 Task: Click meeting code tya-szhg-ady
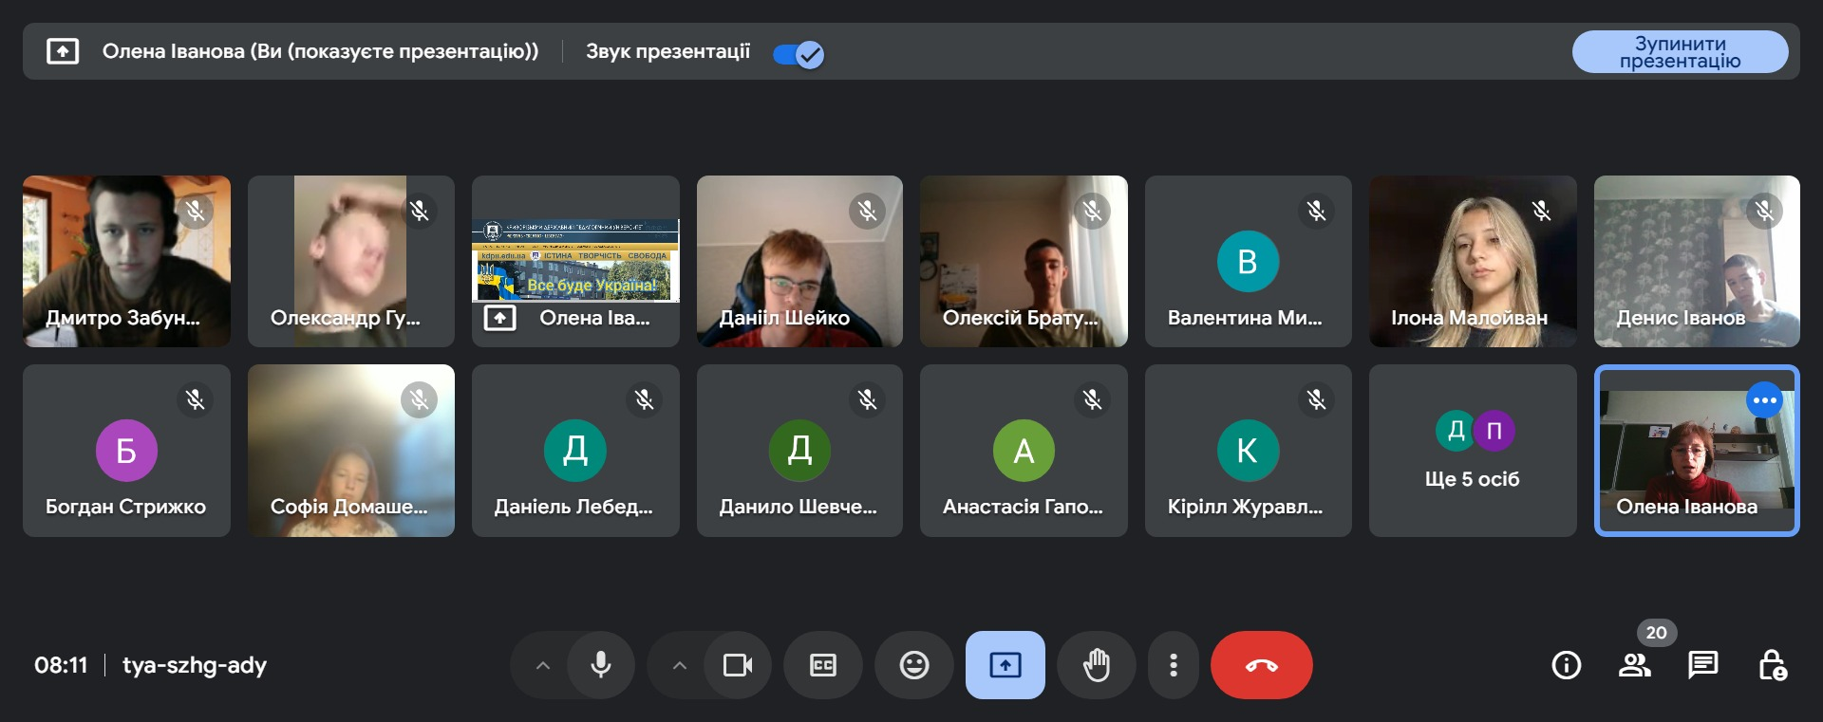pyautogui.click(x=195, y=665)
